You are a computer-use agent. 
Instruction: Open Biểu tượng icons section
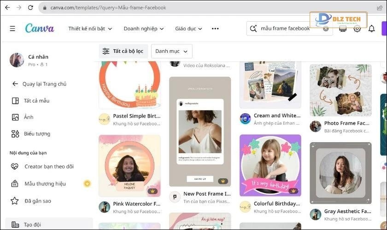pyautogui.click(x=37, y=134)
